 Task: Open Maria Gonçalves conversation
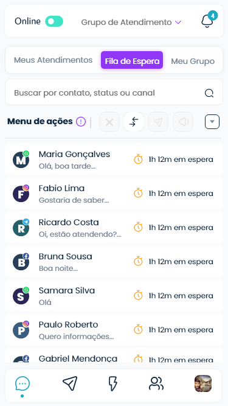[114, 159]
